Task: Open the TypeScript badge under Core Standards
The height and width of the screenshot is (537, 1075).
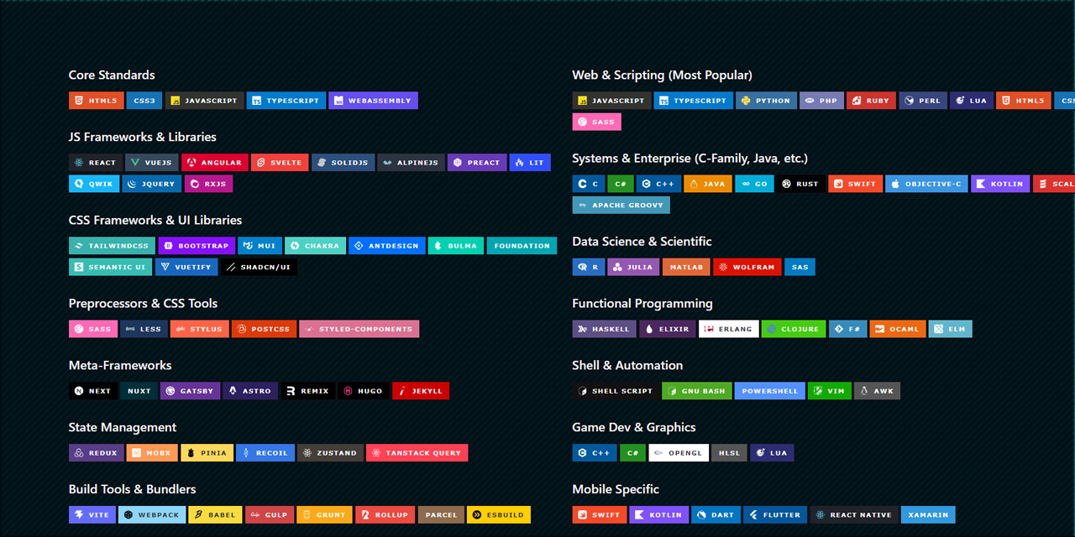Action: tap(286, 101)
